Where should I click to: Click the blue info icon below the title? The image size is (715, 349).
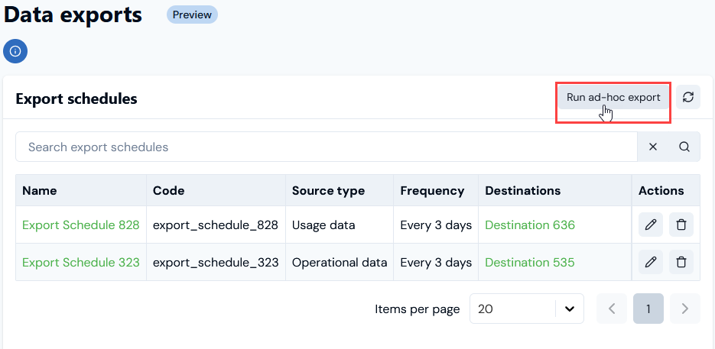[x=15, y=51]
